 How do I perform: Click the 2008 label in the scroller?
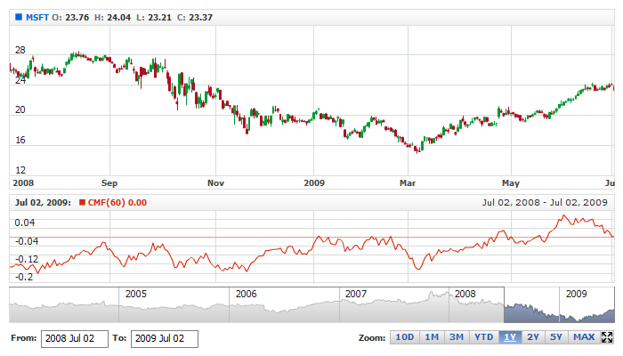[465, 293]
